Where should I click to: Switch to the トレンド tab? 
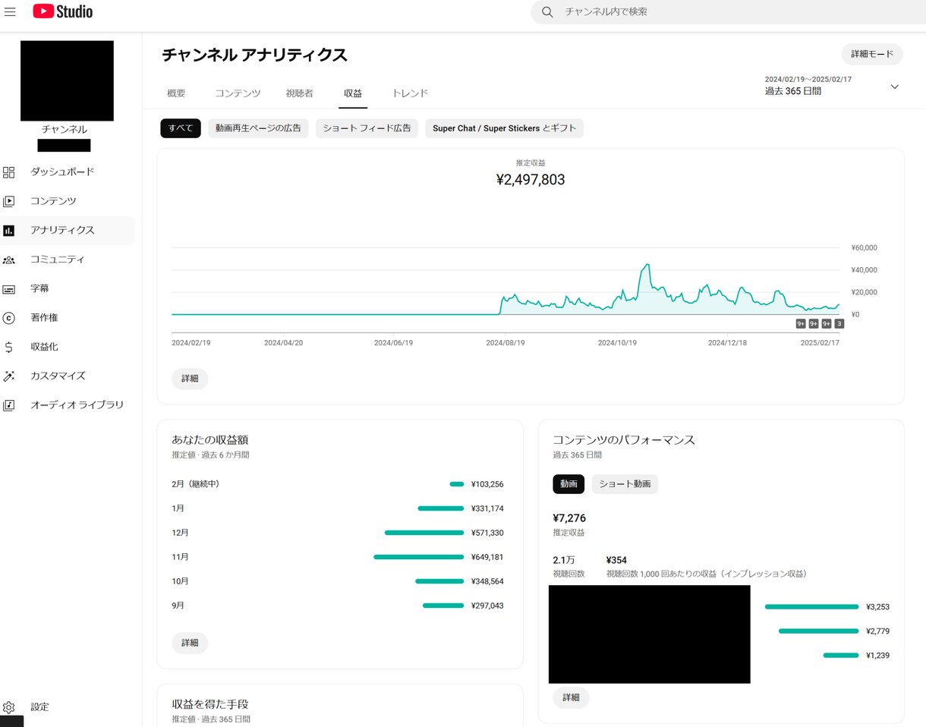coord(410,93)
